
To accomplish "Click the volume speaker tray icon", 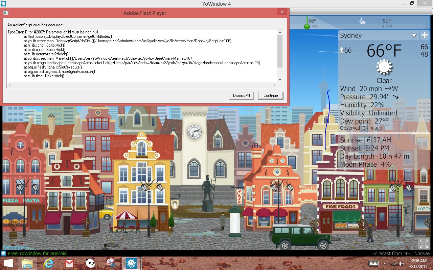I will click(x=401, y=263).
